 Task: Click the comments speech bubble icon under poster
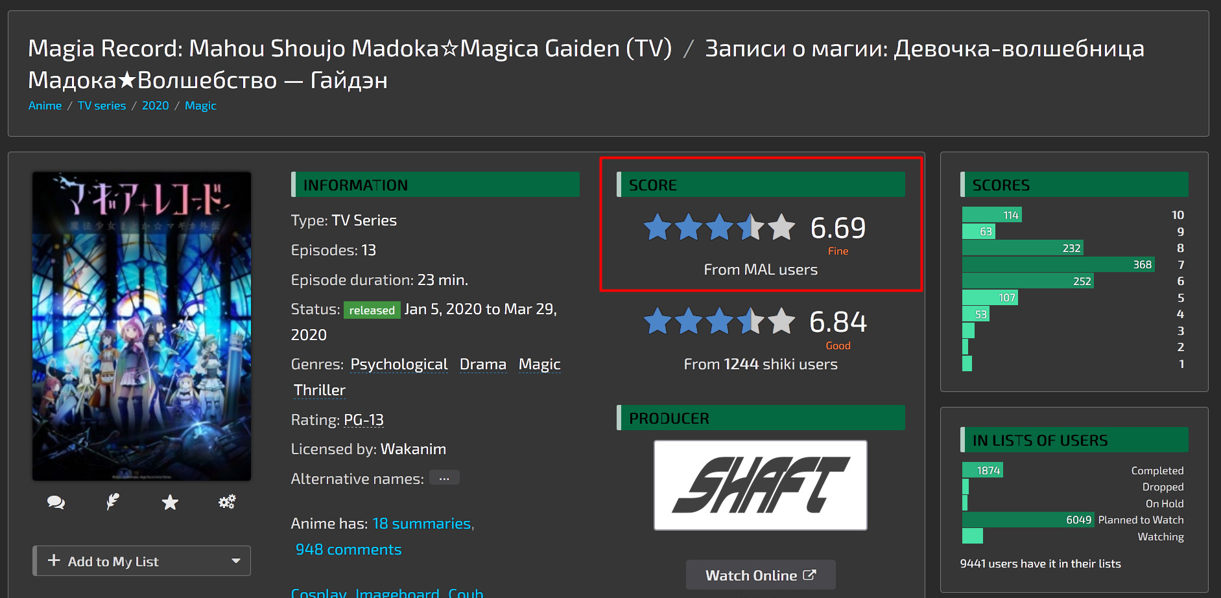[56, 502]
